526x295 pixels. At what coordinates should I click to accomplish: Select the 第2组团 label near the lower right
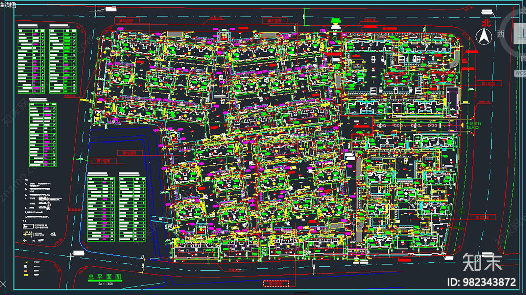[x=483, y=217]
